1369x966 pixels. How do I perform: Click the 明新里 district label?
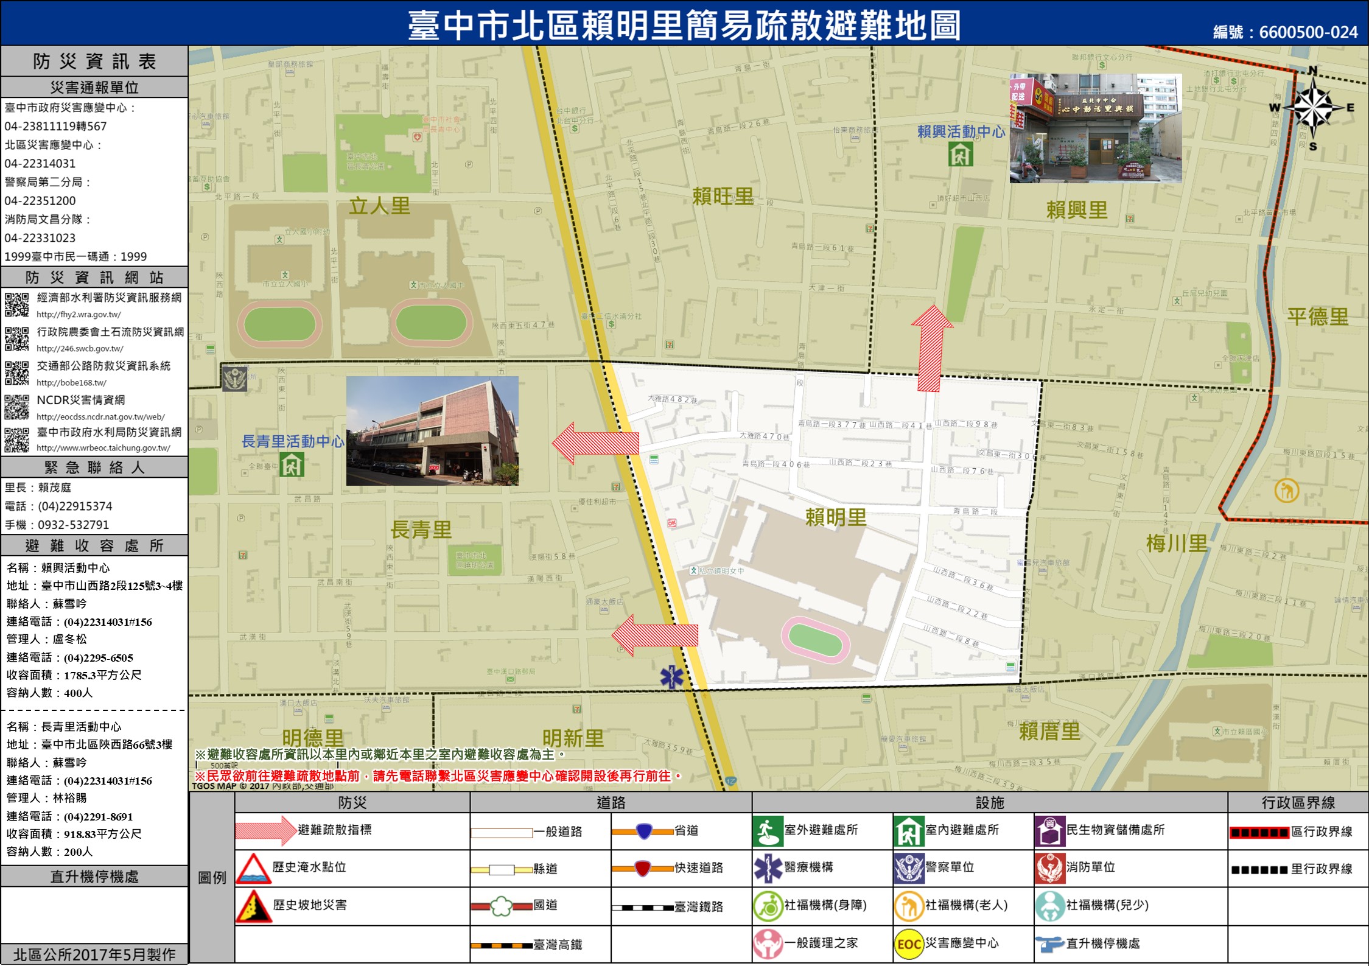click(x=573, y=738)
